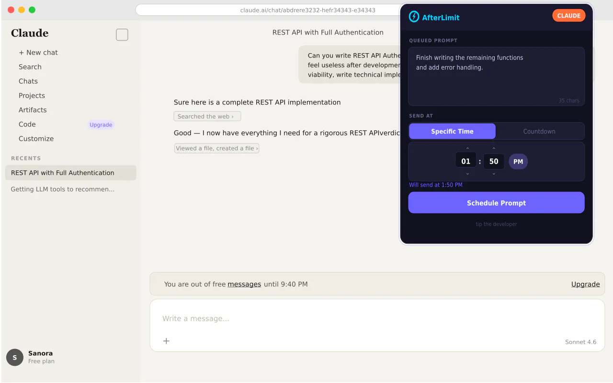Switch to the Countdown tab

[x=539, y=131]
